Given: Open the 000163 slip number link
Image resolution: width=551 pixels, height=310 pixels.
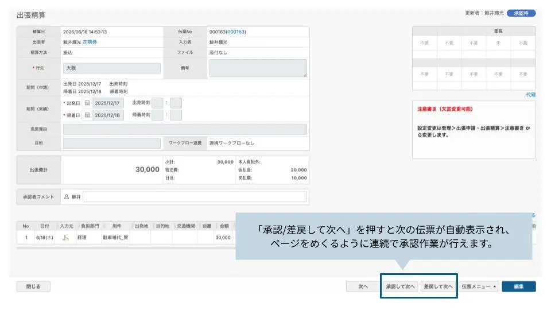Looking at the screenshot, I should (x=235, y=32).
